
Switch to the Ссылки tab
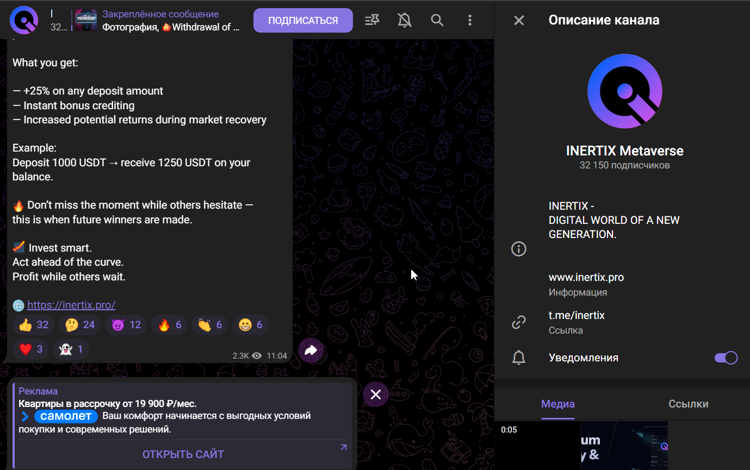tap(688, 404)
